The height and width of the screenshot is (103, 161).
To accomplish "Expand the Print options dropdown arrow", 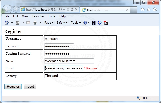I will pyautogui.click(x=40, y=23).
